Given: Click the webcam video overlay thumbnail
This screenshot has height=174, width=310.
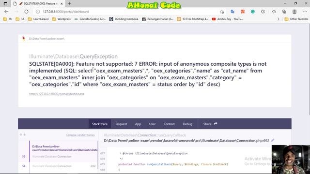Looking at the screenshot, I should tap(291, 159).
